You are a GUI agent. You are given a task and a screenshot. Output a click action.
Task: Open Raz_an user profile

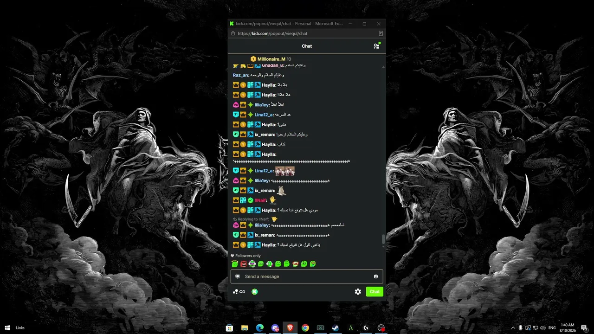240,75
